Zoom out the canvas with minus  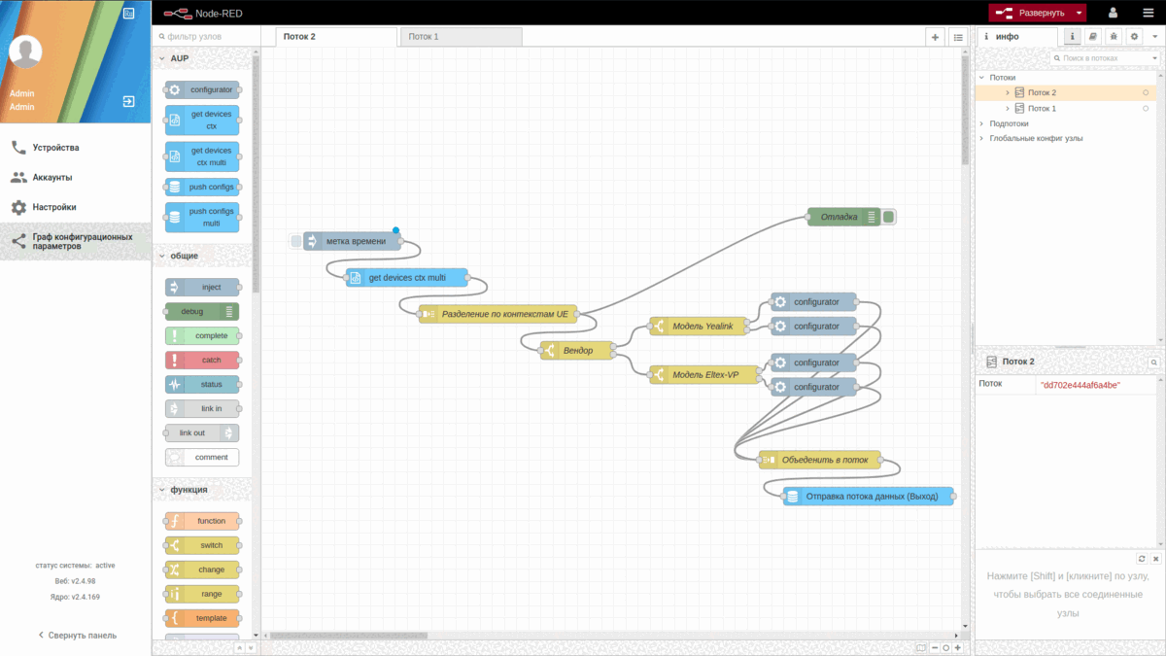tap(934, 647)
